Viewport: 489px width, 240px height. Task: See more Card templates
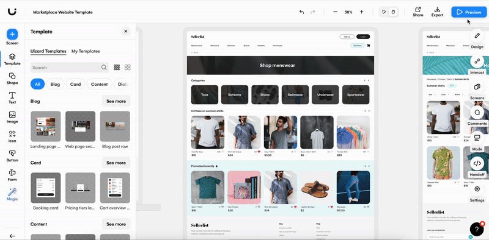(x=116, y=163)
